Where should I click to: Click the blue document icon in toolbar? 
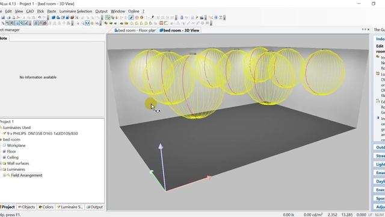(x=182, y=17)
